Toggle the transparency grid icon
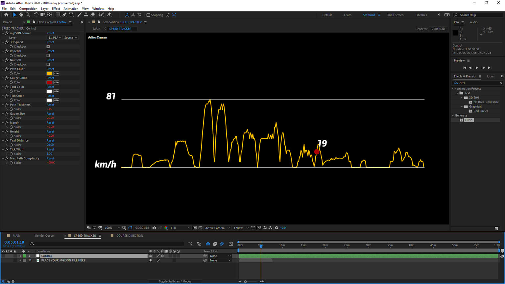Image resolution: width=505 pixels, height=284 pixels. tap(200, 228)
